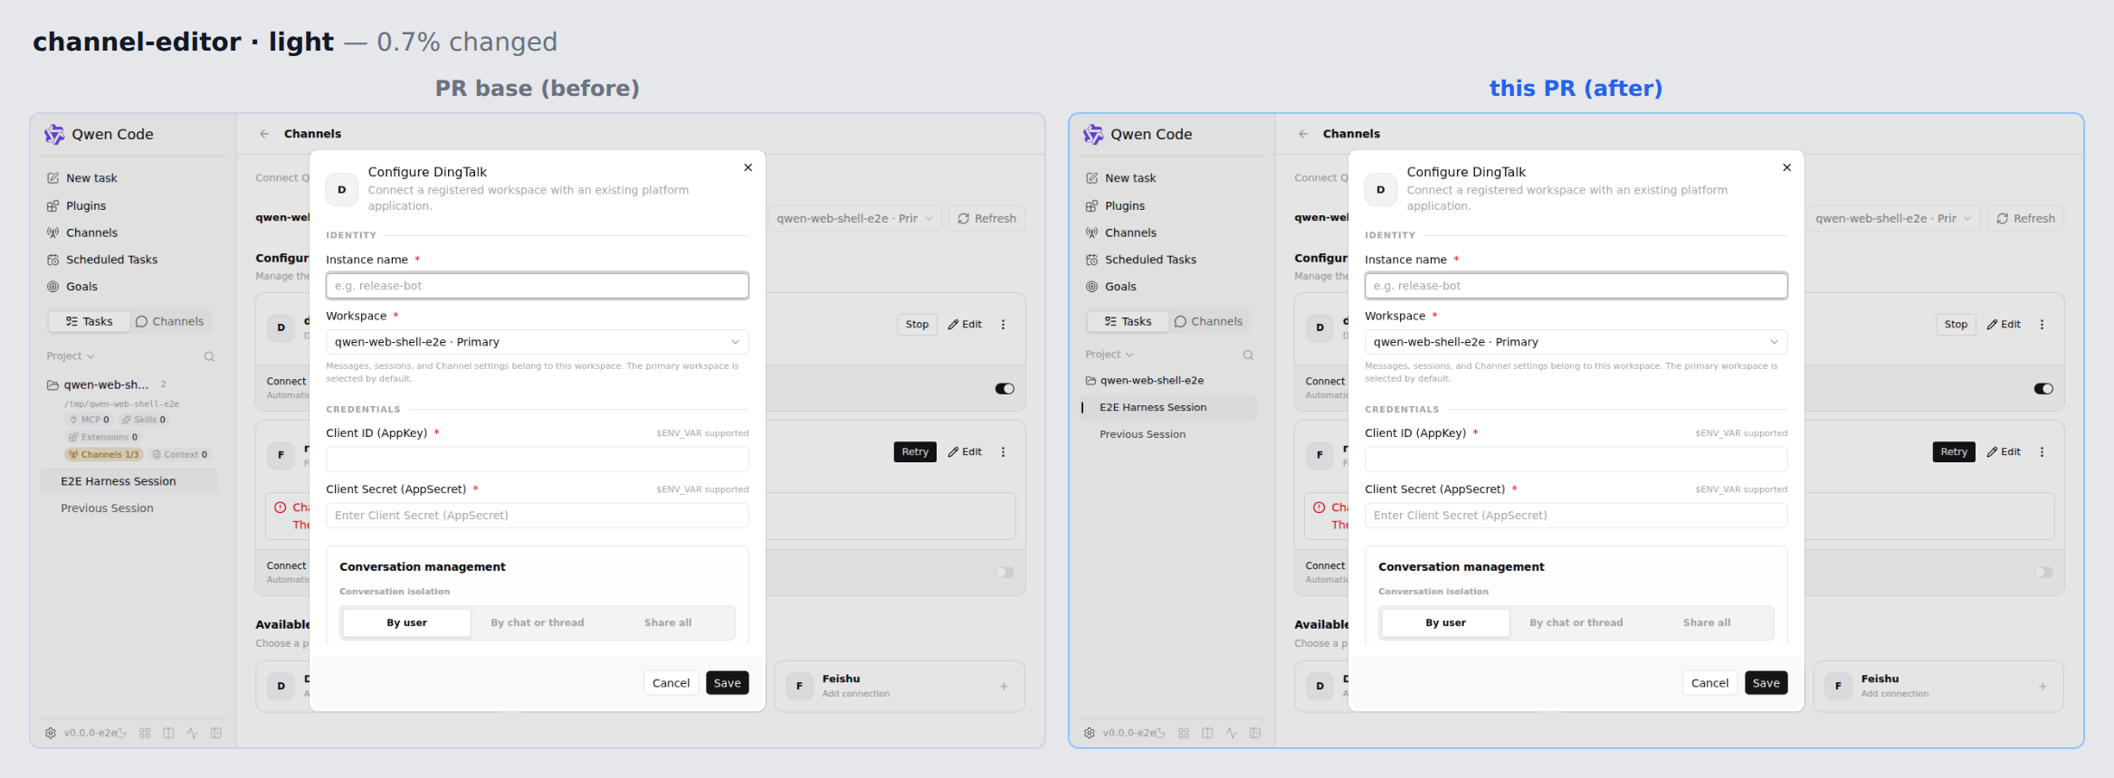The height and width of the screenshot is (778, 2114).
Task: Focus the Client Secret field in the before dialog
Action: (x=538, y=516)
